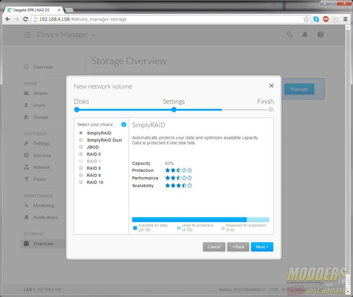
Task: Choose the JBOD radio option
Action: click(x=81, y=147)
